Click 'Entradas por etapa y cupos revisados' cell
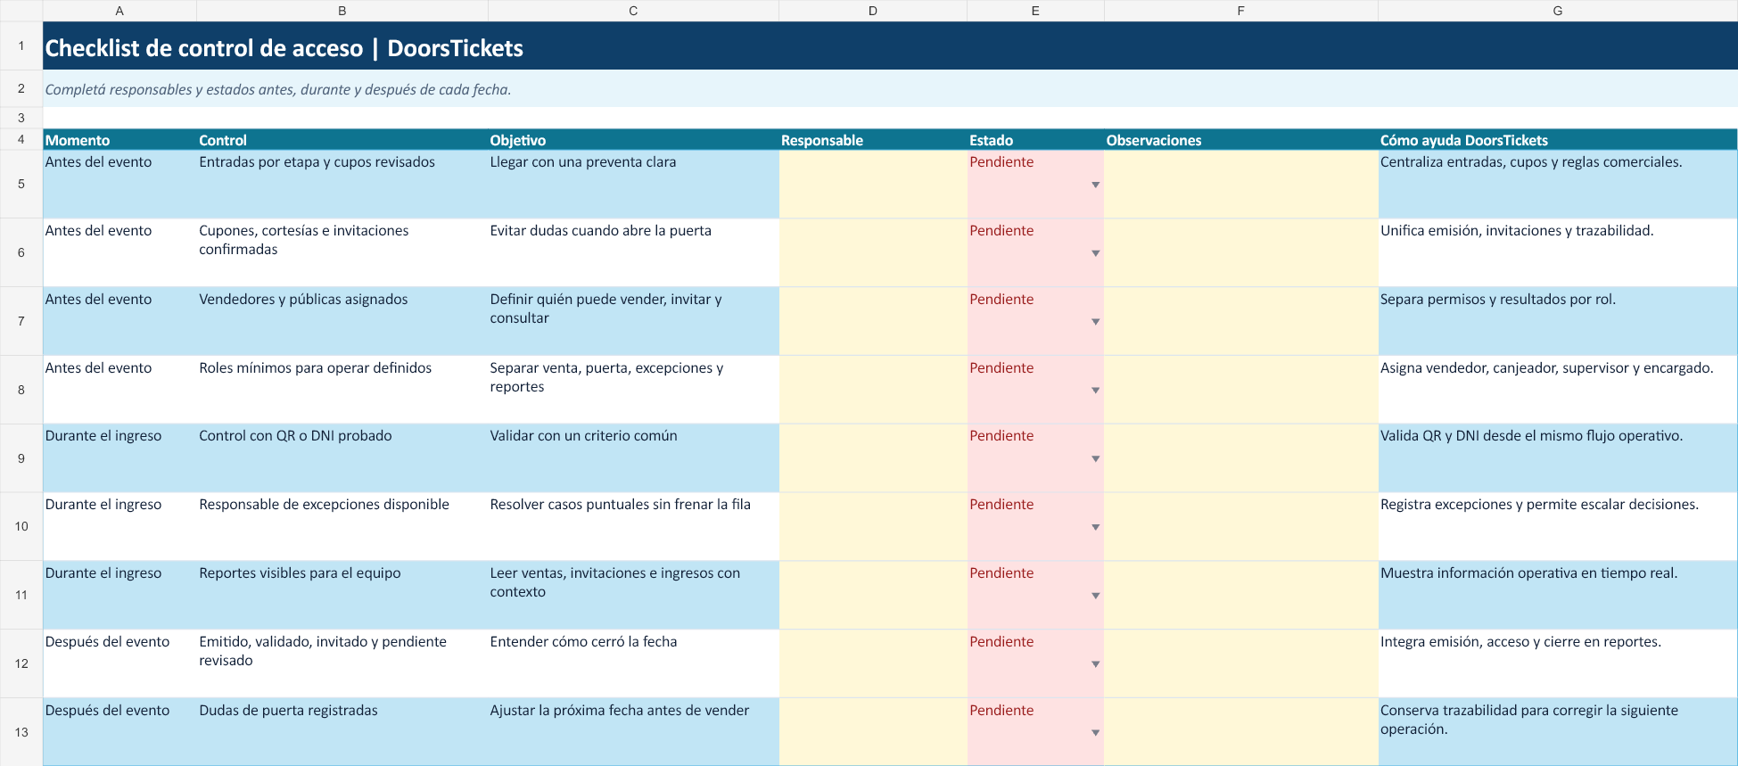The height and width of the screenshot is (766, 1738). [342, 184]
